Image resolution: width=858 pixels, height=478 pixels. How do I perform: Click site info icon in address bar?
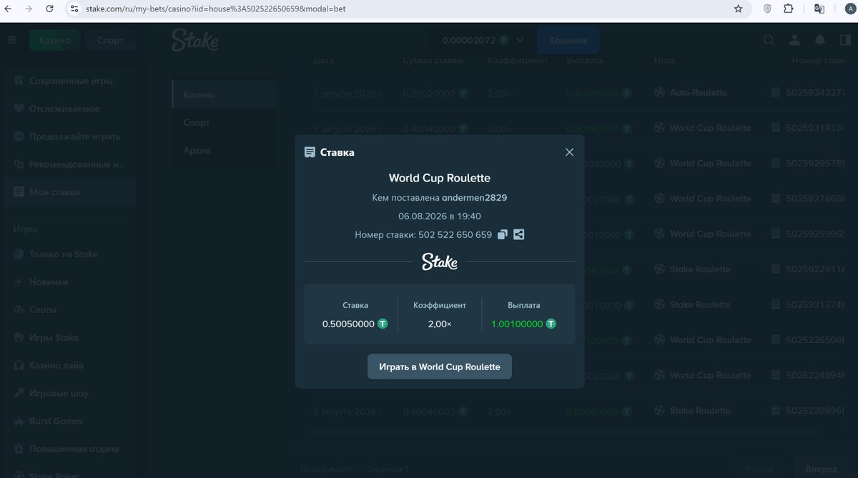(x=74, y=9)
